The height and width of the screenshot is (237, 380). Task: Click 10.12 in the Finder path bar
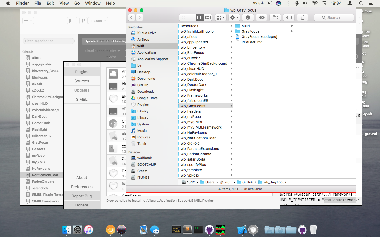(189, 182)
